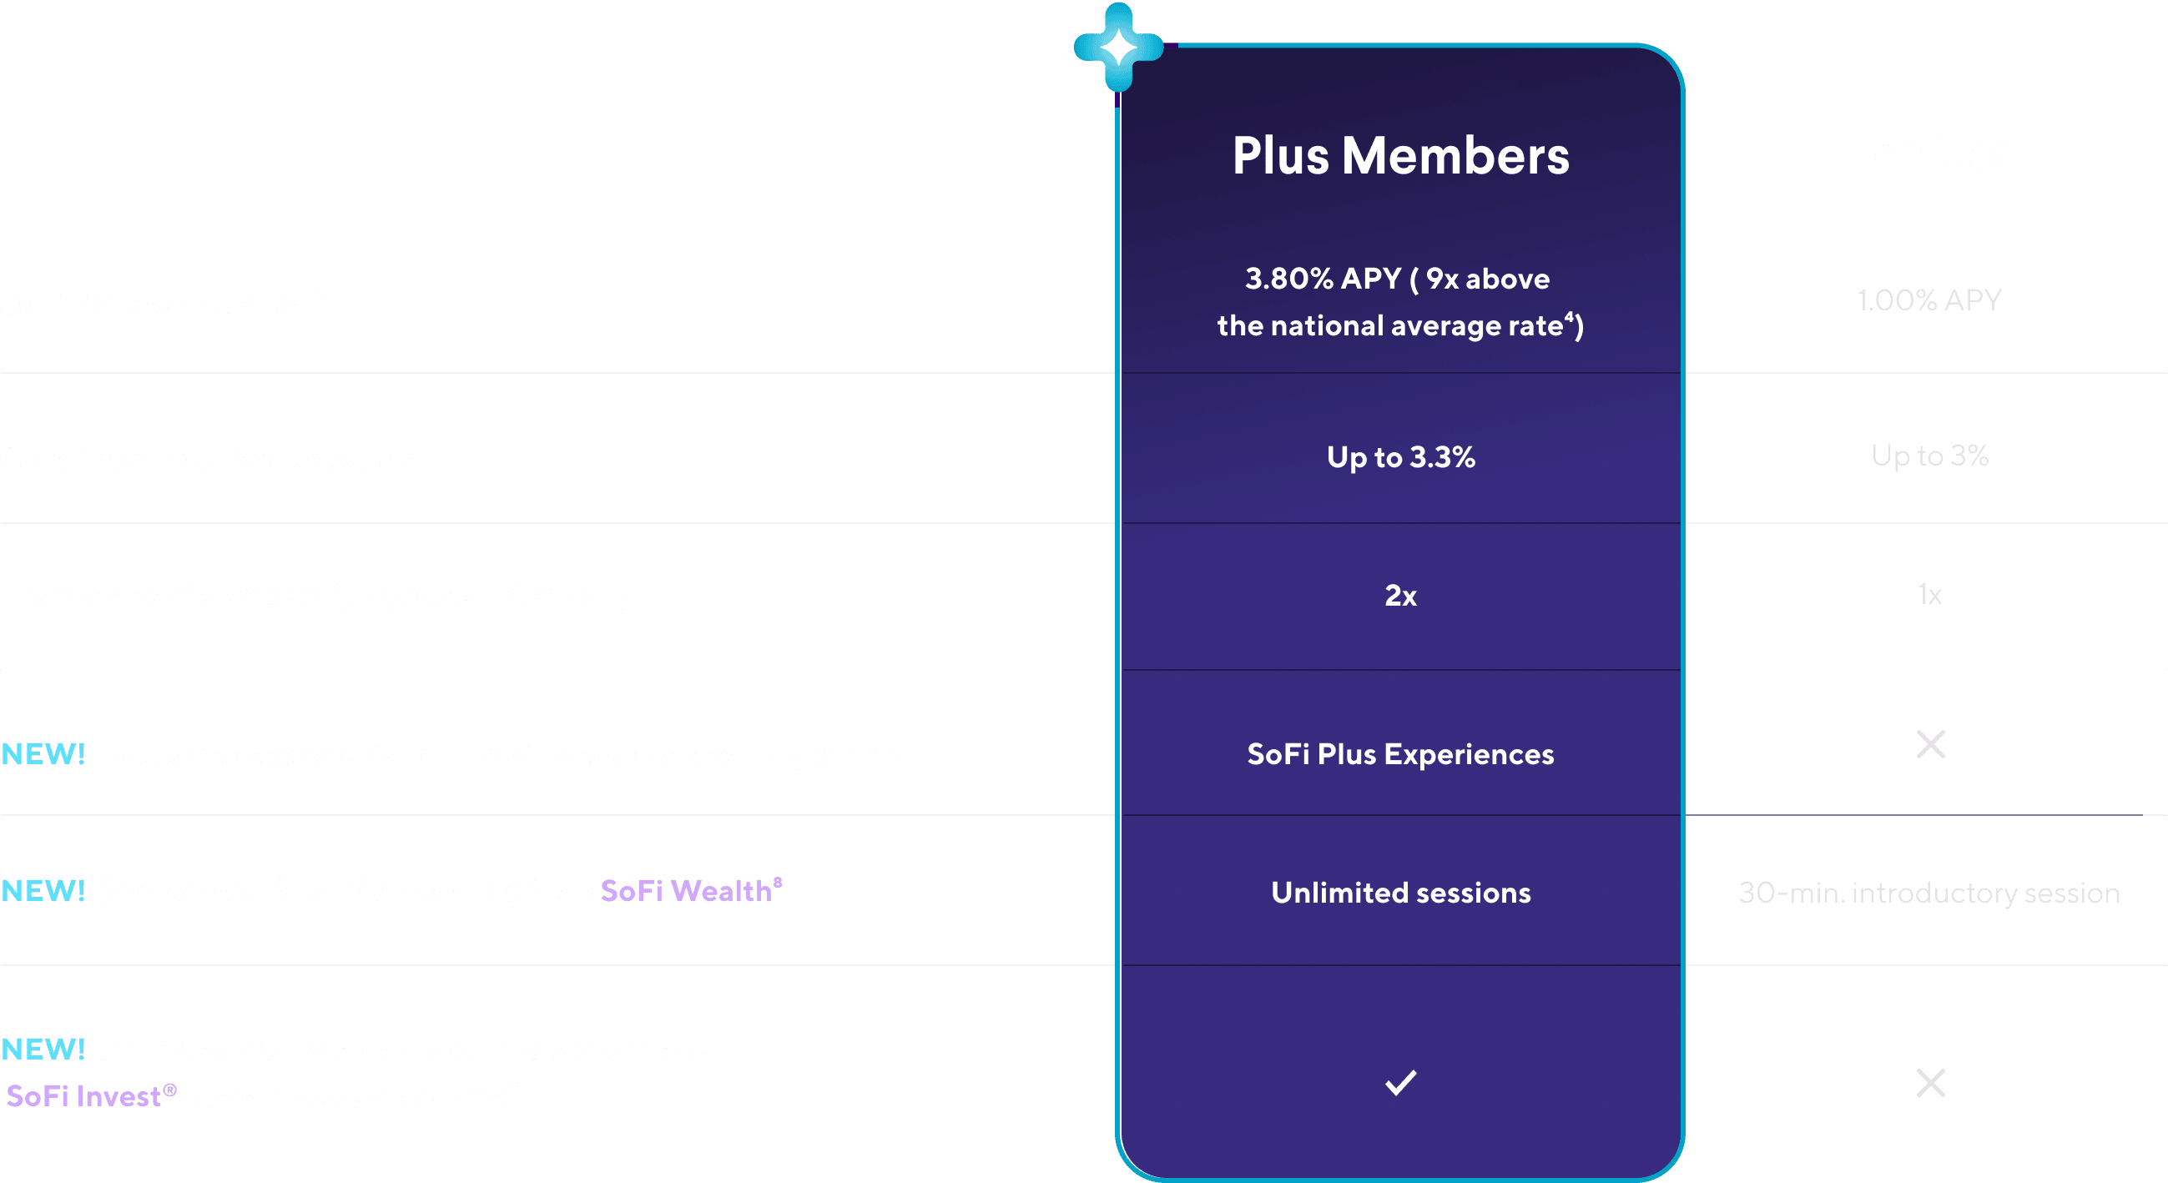Click the footnote 8 superscript after SoFi Wealth

click(x=778, y=881)
